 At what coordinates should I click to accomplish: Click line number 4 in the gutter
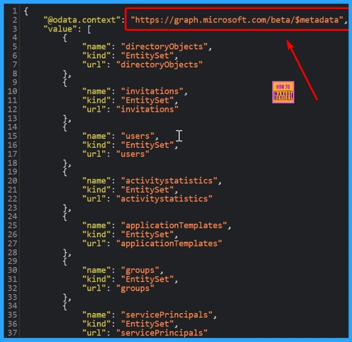pyautogui.click(x=14, y=38)
